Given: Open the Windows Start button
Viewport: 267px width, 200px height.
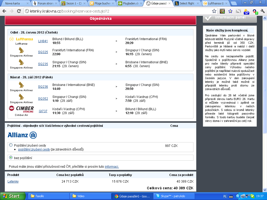Looking at the screenshot, I should point(13,196).
